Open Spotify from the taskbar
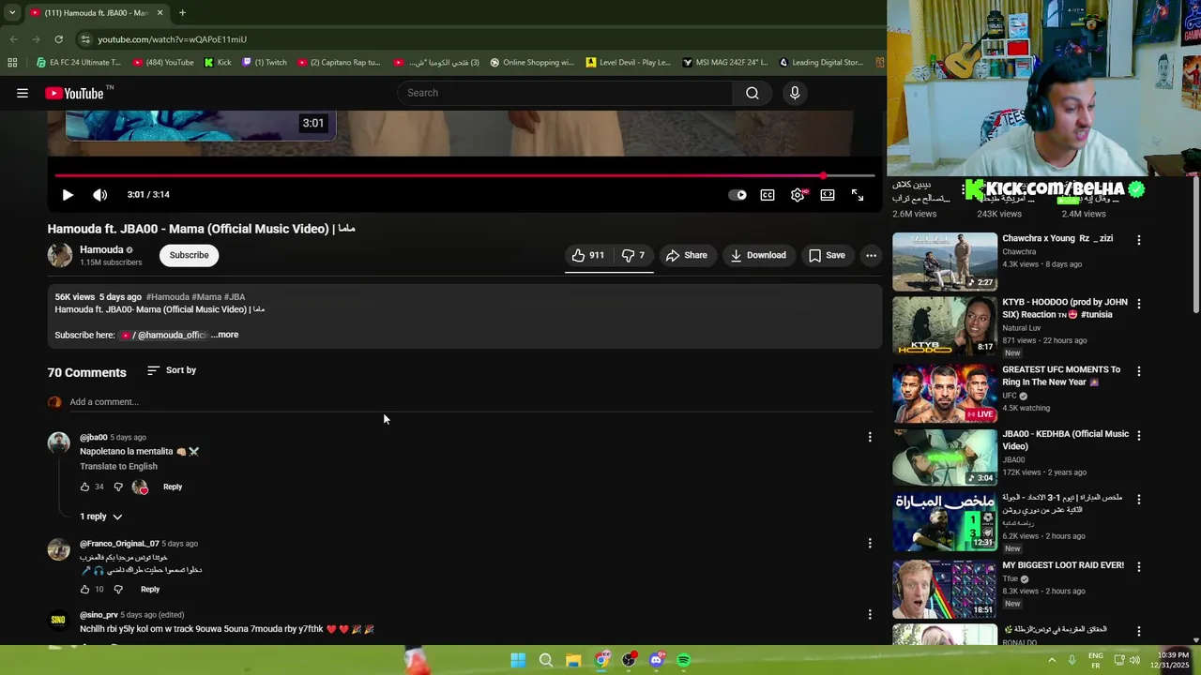The height and width of the screenshot is (675, 1201). [x=684, y=660]
